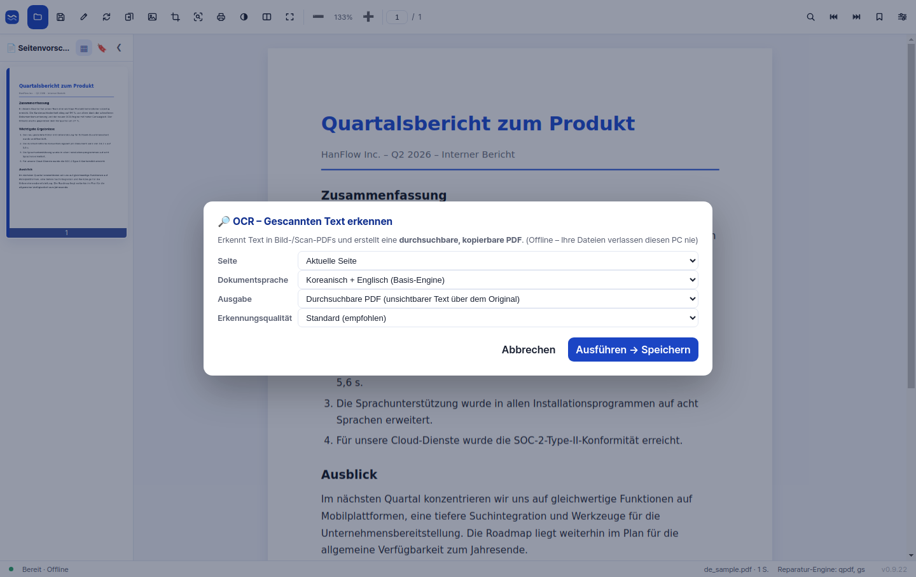Click the scrollbar down arrow

click(x=911, y=555)
